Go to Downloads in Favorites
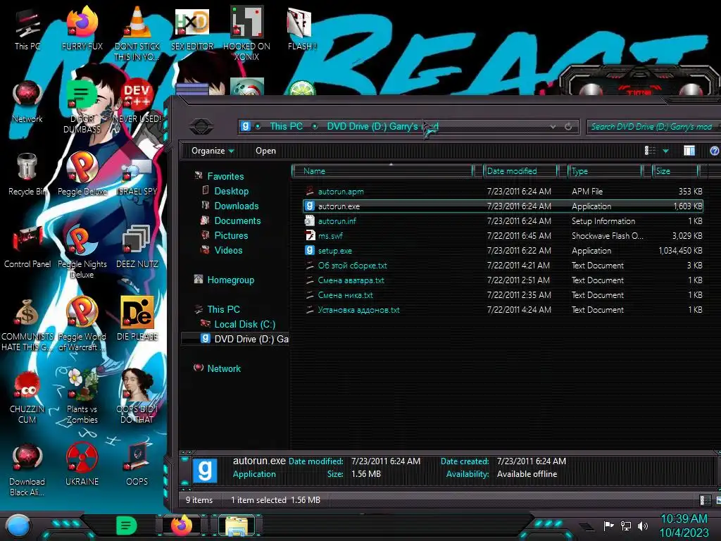This screenshot has width=721, height=541. coord(237,206)
